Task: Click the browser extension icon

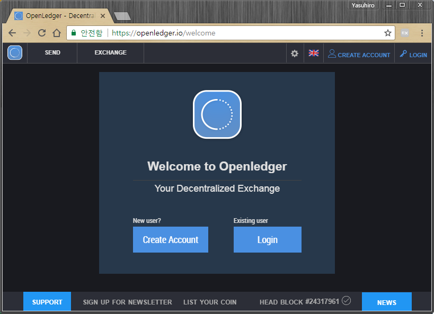Action: [405, 33]
